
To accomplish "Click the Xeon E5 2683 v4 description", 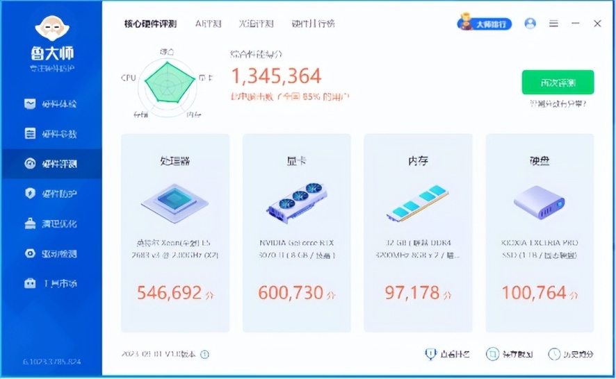I will pyautogui.click(x=175, y=249).
